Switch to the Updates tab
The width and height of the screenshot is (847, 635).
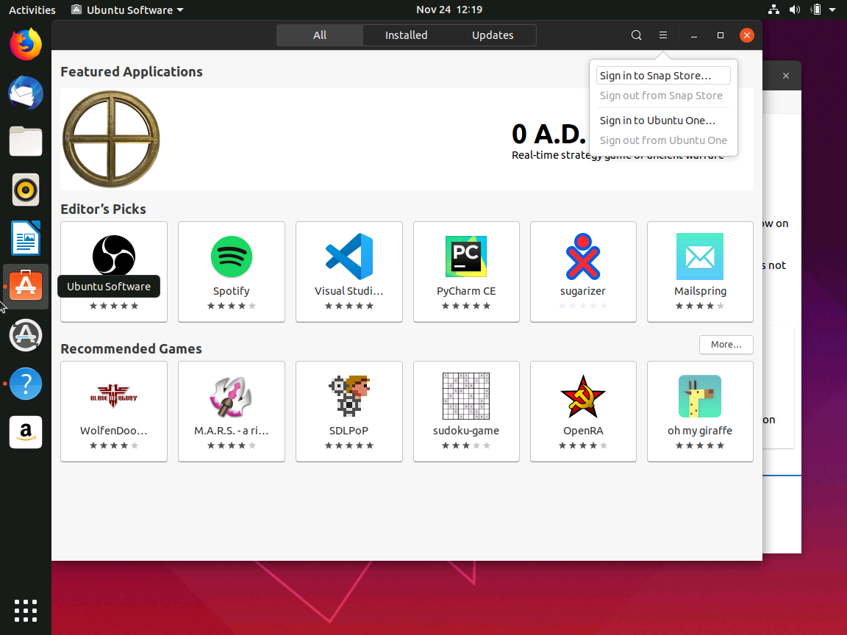tap(493, 35)
